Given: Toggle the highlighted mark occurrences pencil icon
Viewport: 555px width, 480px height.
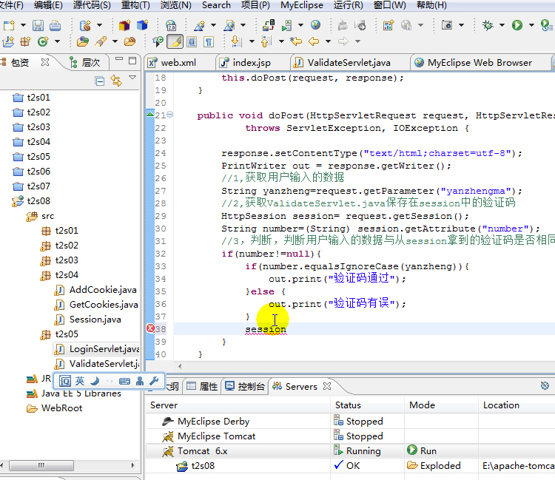Looking at the screenshot, I should [x=175, y=41].
